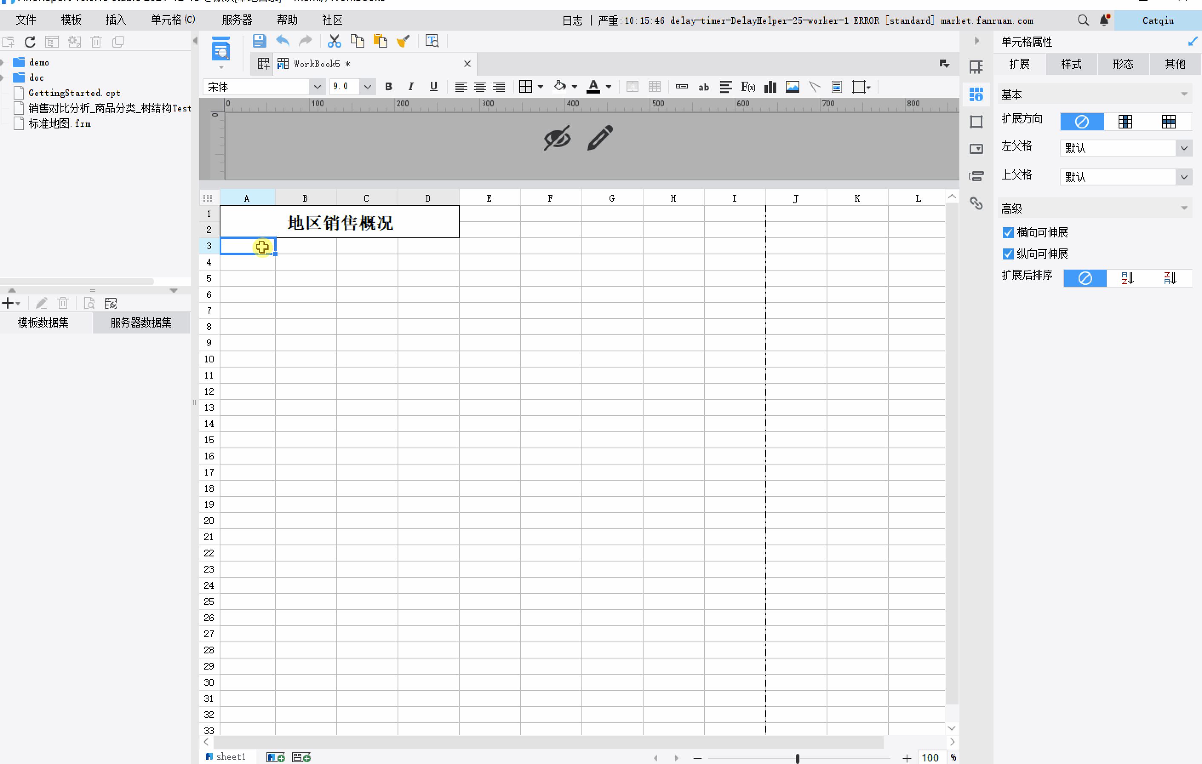Viewport: 1202px width, 764px height.
Task: Insert formula with F(x) icon
Action: pos(748,87)
